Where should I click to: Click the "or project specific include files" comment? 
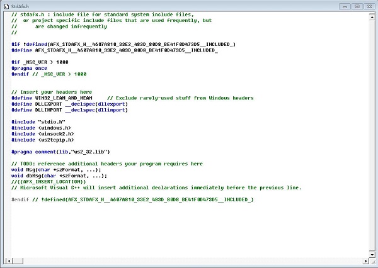(x=112, y=21)
